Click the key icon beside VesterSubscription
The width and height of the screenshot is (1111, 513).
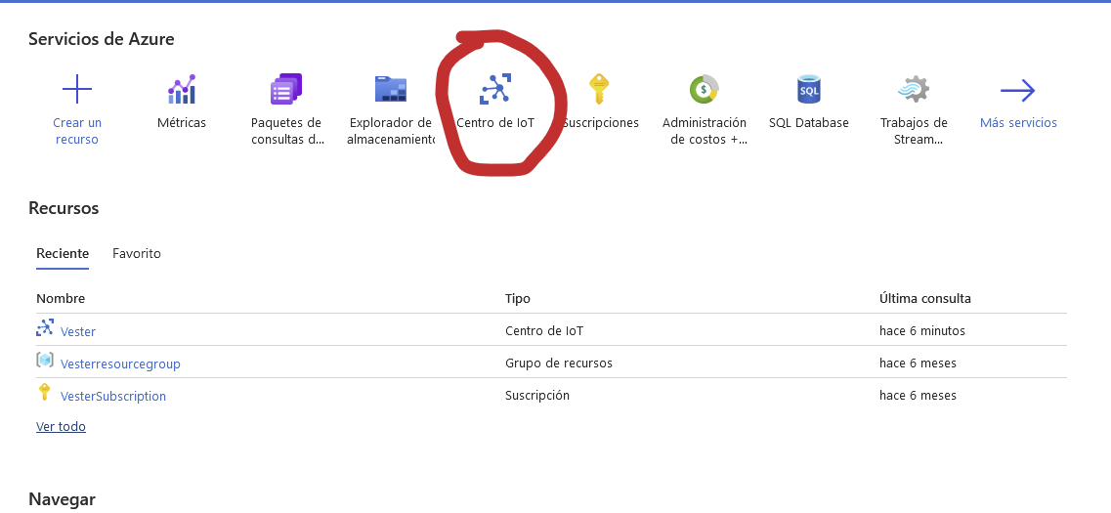point(44,392)
